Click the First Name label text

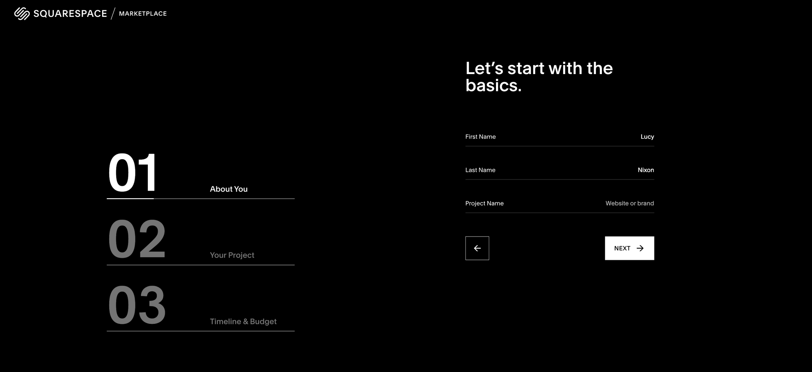[x=480, y=137]
